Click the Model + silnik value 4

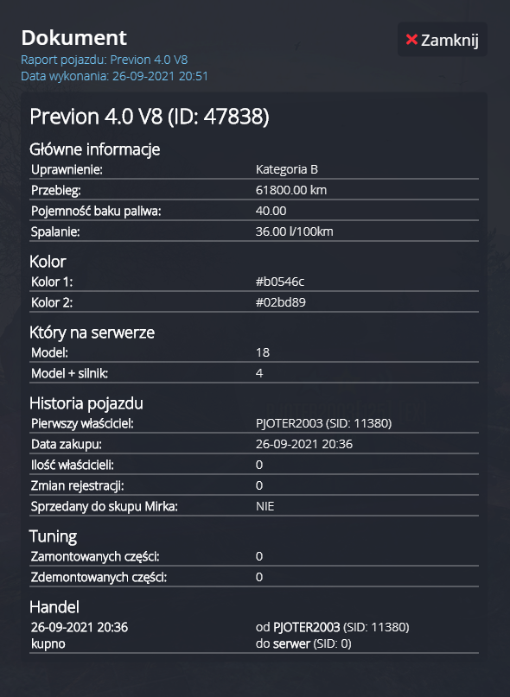click(259, 373)
